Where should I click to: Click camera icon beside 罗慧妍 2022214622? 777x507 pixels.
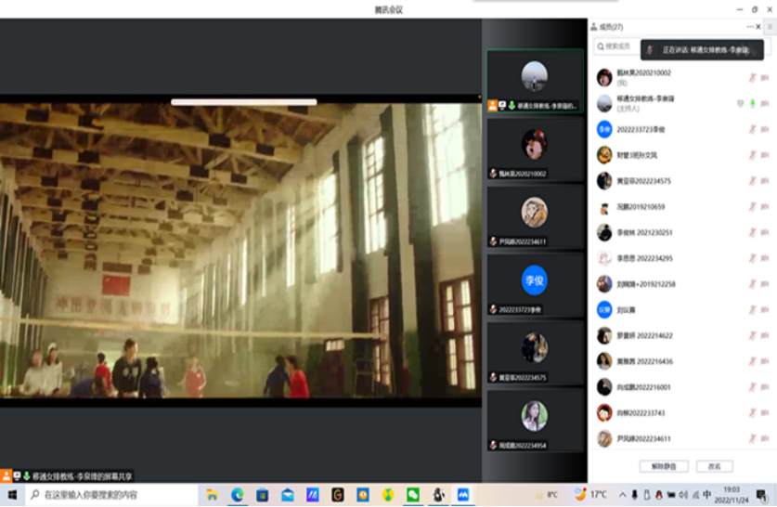pos(765,335)
